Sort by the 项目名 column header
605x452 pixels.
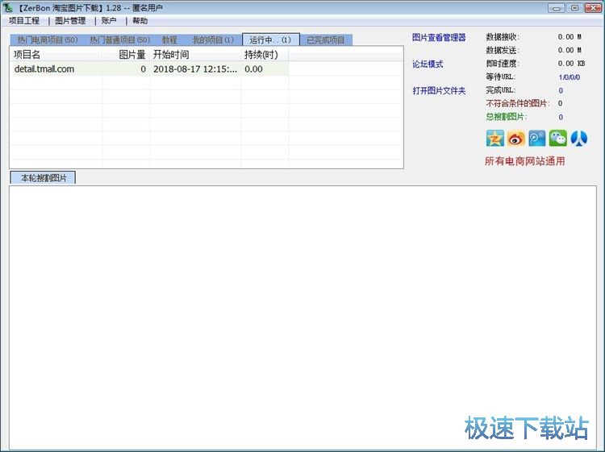56,55
